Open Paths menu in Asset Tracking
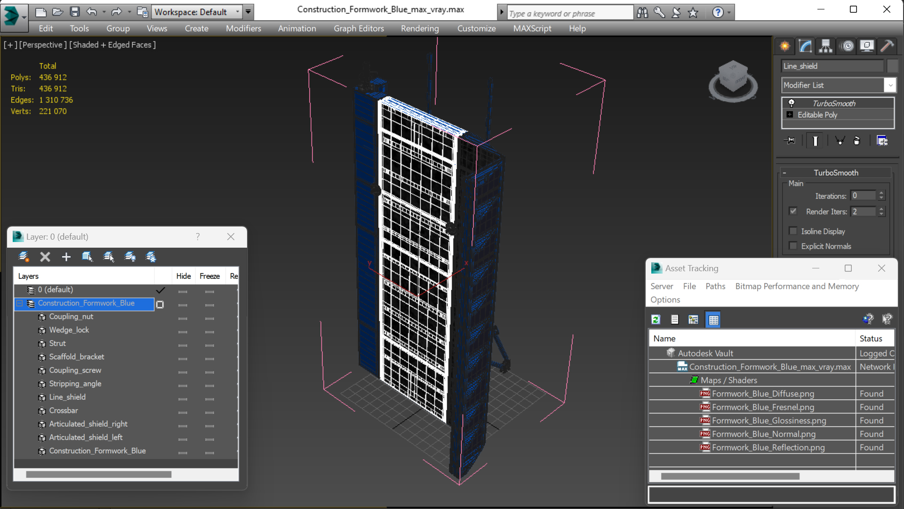Viewport: 904px width, 509px height. [x=715, y=286]
